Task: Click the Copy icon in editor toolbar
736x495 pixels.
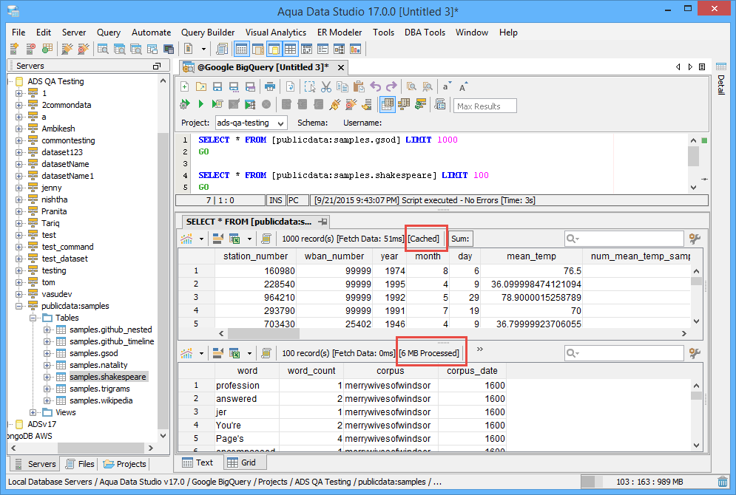Action: [342, 86]
